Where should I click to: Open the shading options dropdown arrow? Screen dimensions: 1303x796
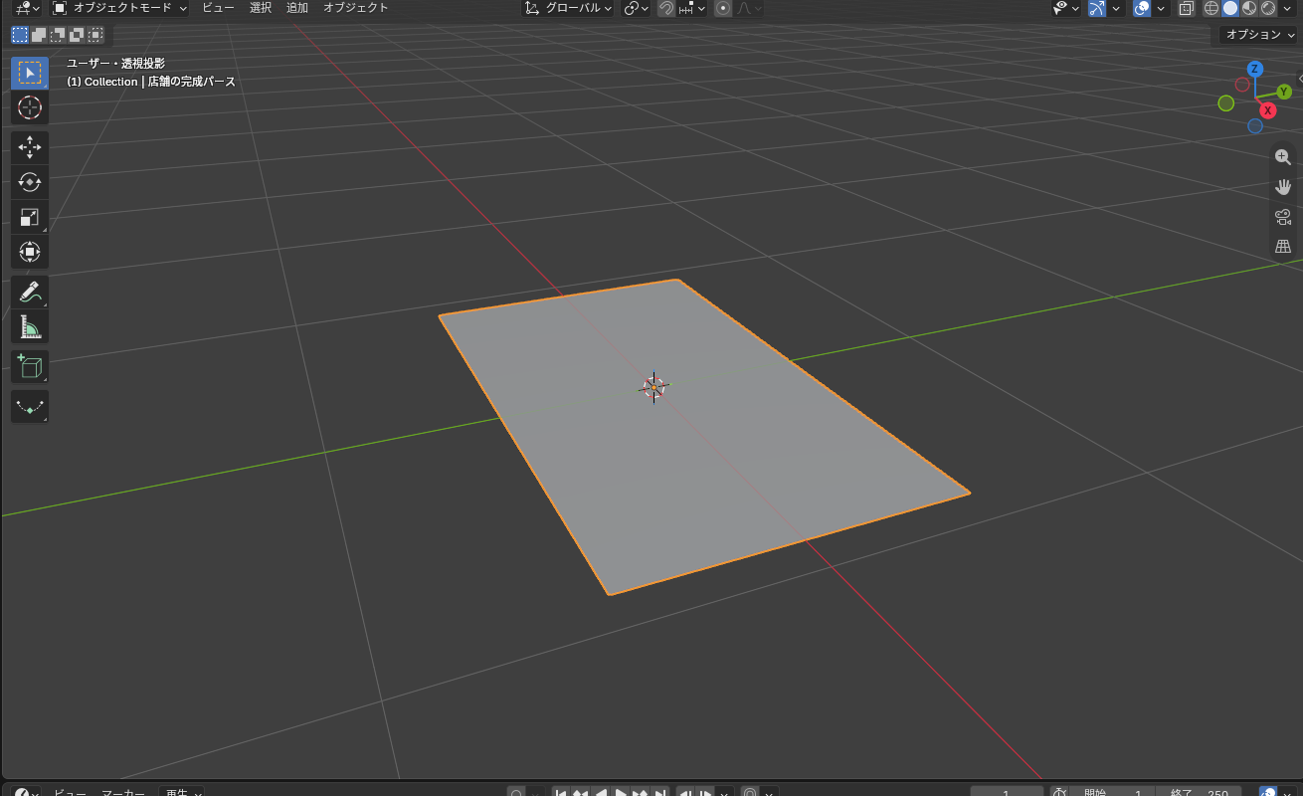coord(1289,8)
